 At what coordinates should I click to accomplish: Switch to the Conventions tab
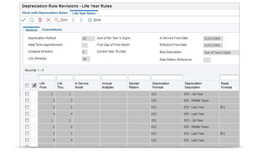(x=52, y=30)
